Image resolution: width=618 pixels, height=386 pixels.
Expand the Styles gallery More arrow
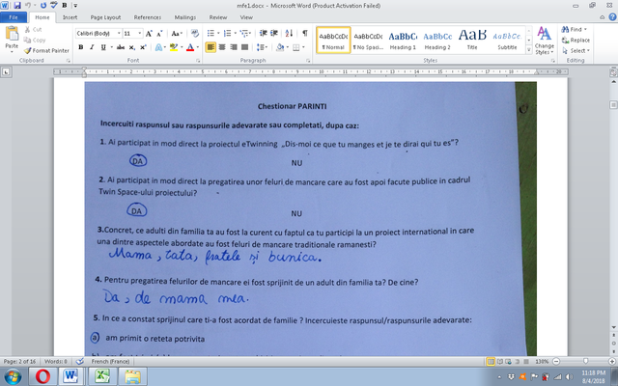point(529,50)
